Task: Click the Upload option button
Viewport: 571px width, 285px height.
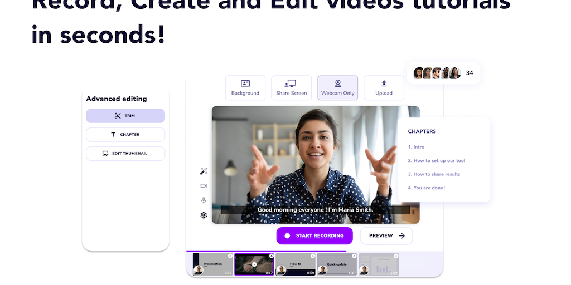Action: 384,87
